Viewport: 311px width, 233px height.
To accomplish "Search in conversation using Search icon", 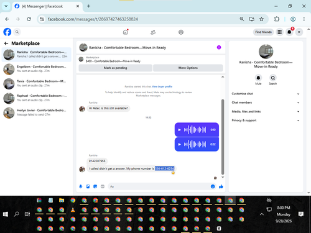I will click(x=273, y=78).
